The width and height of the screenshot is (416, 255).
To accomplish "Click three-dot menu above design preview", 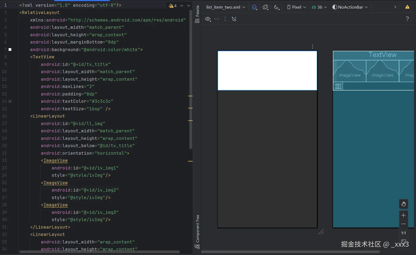I will [313, 47].
